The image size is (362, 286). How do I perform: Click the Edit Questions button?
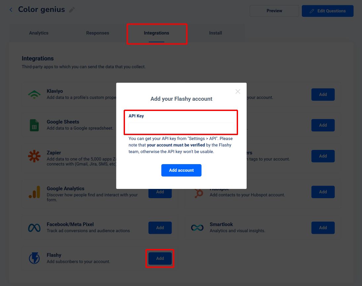pos(328,11)
